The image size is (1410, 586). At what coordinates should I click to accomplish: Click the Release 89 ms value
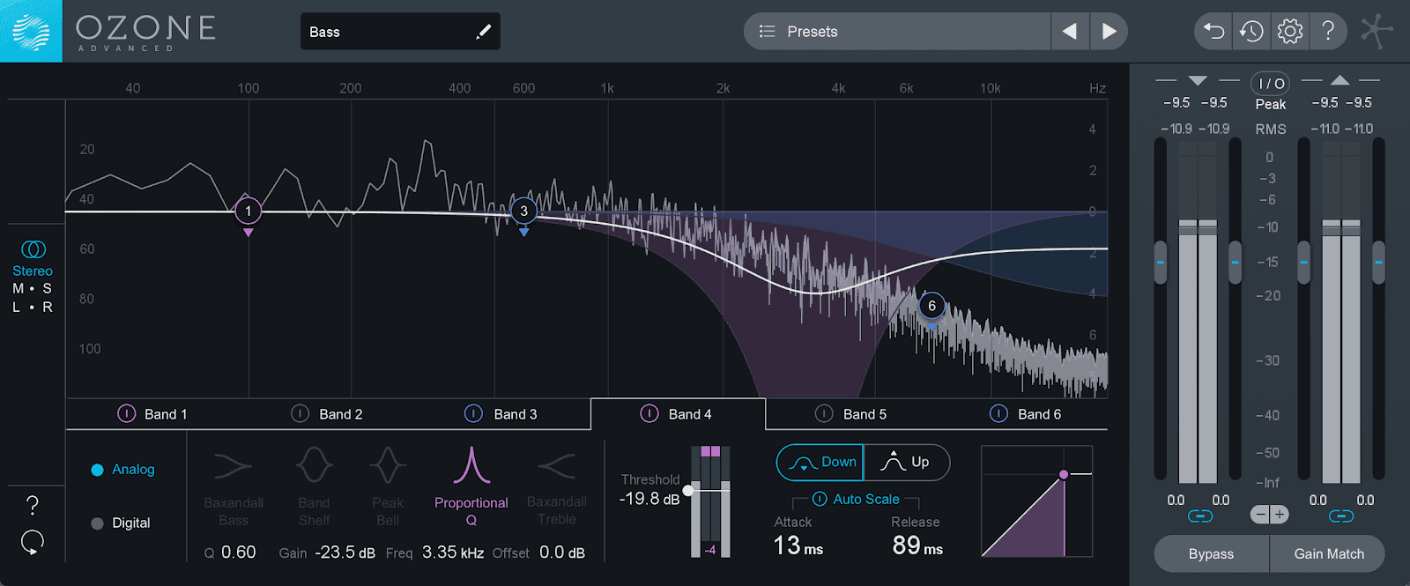(x=917, y=546)
